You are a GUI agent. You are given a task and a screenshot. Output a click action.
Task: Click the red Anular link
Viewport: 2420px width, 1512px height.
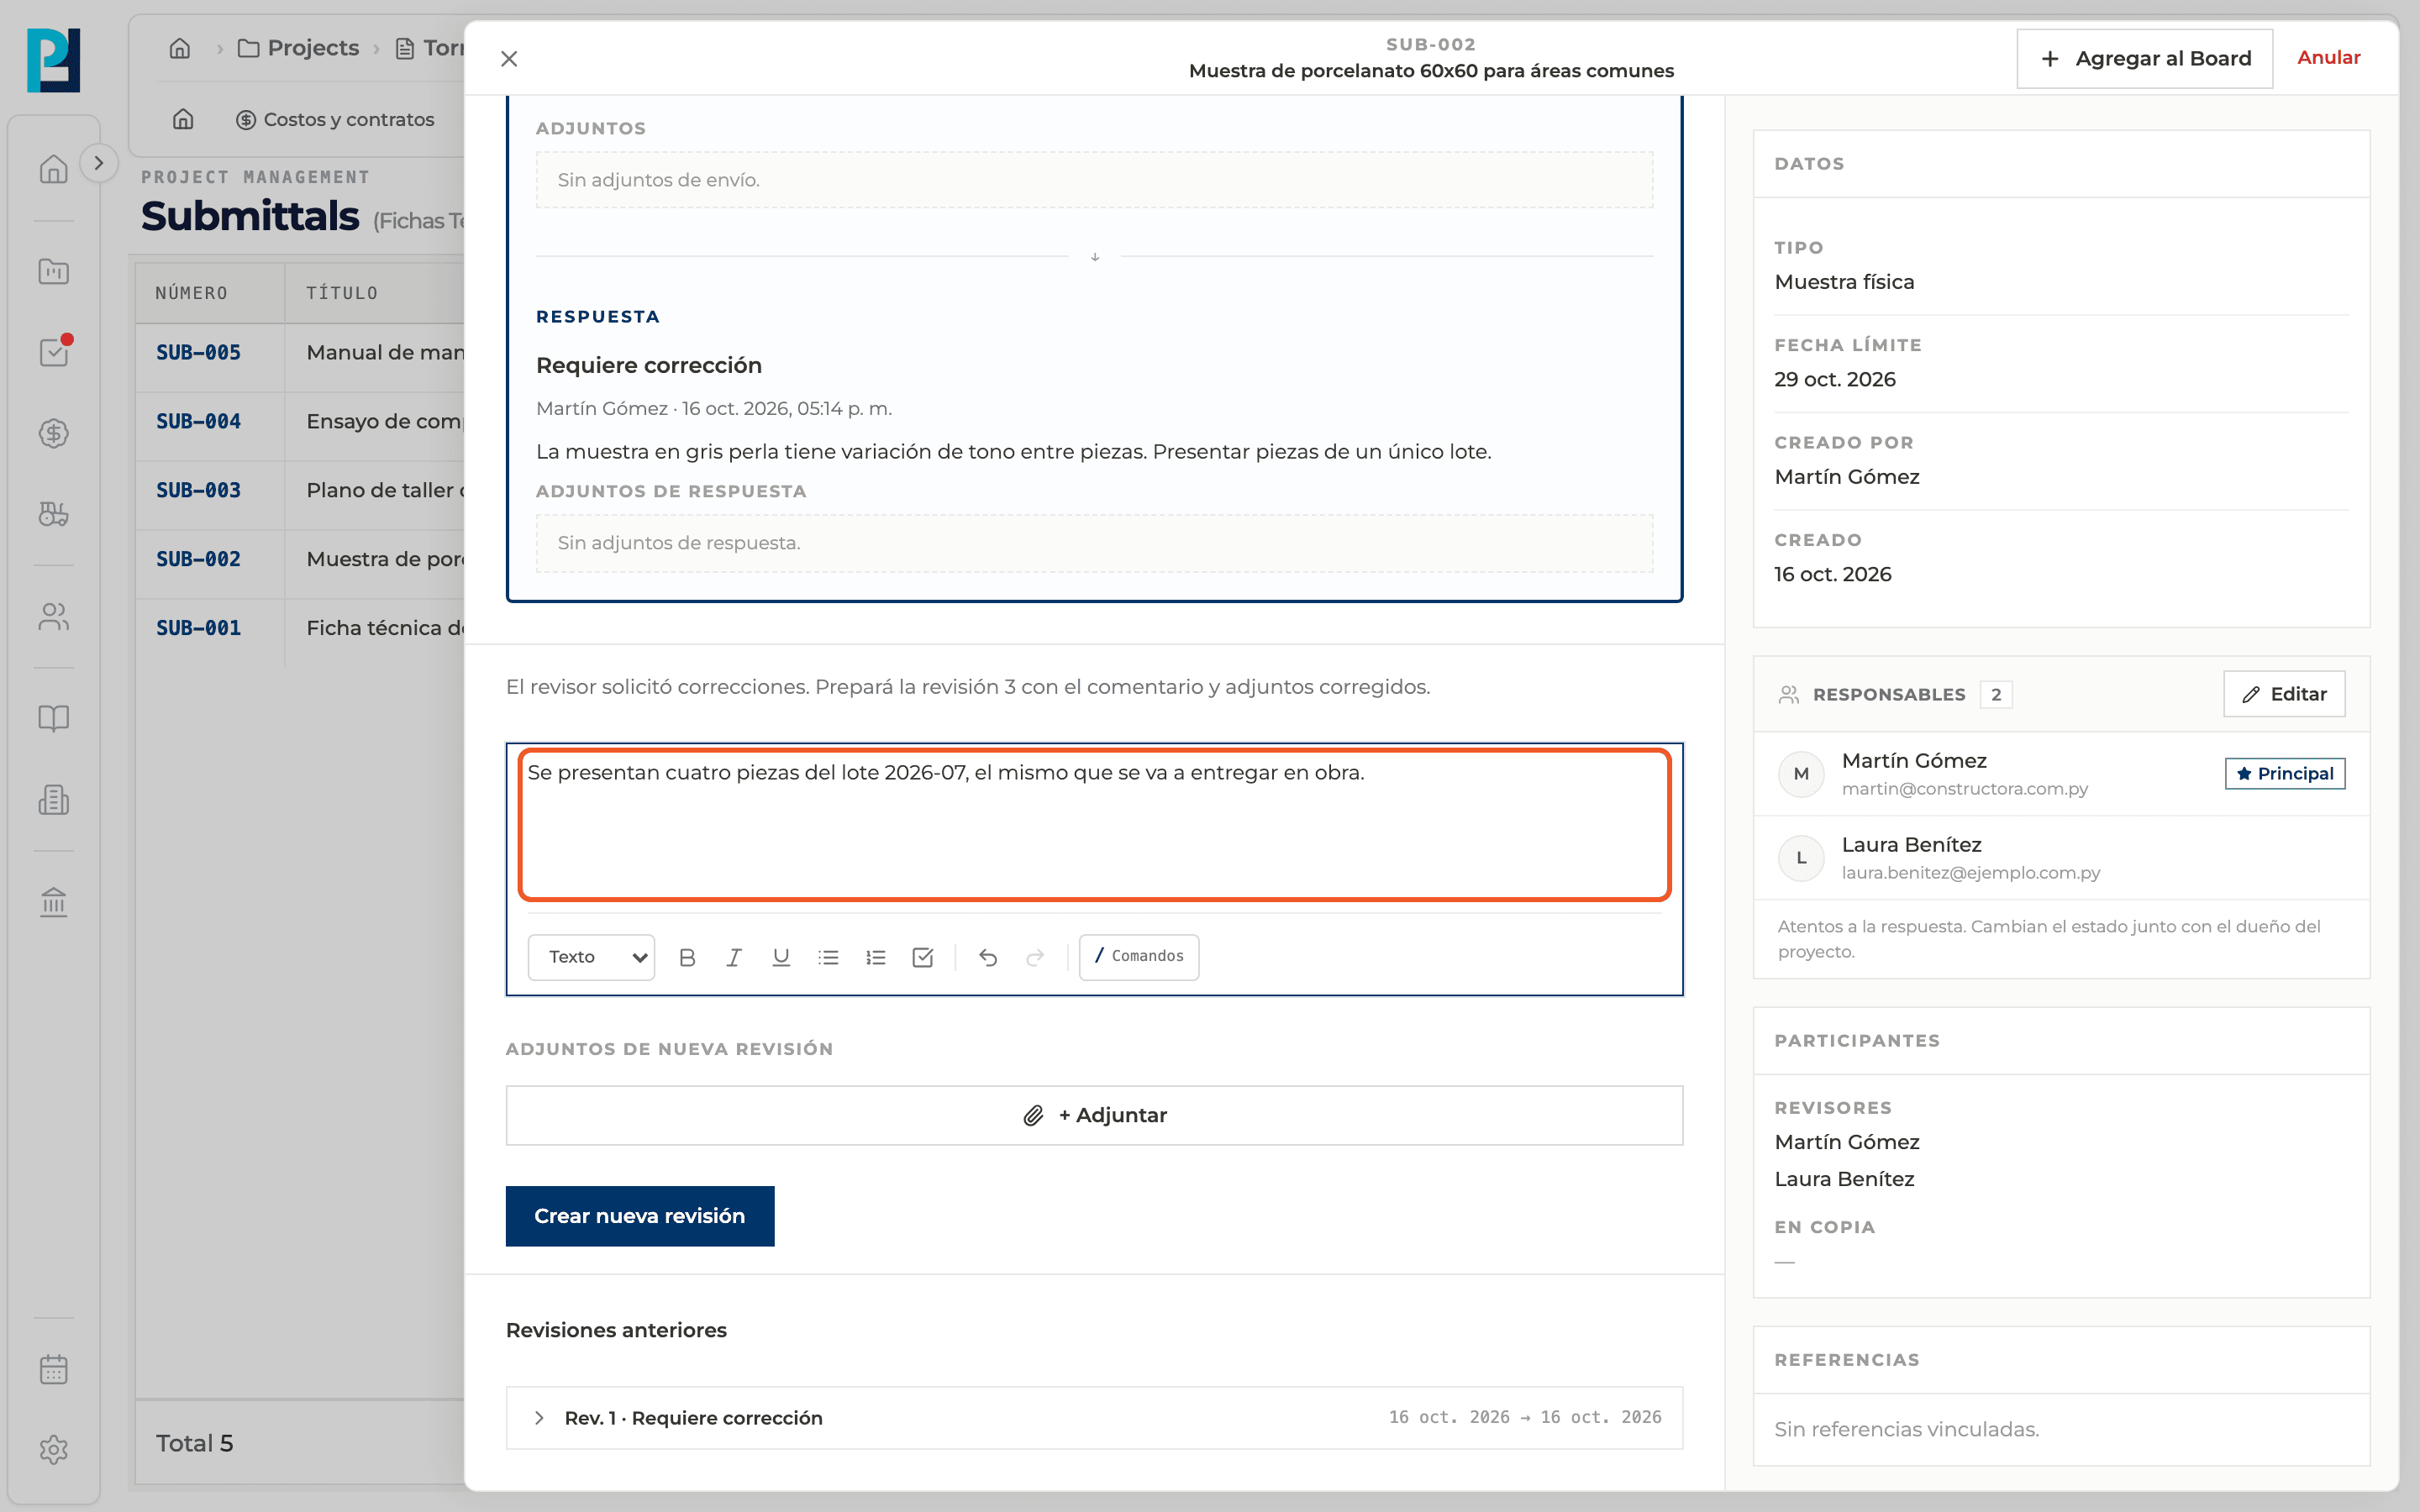(2328, 58)
